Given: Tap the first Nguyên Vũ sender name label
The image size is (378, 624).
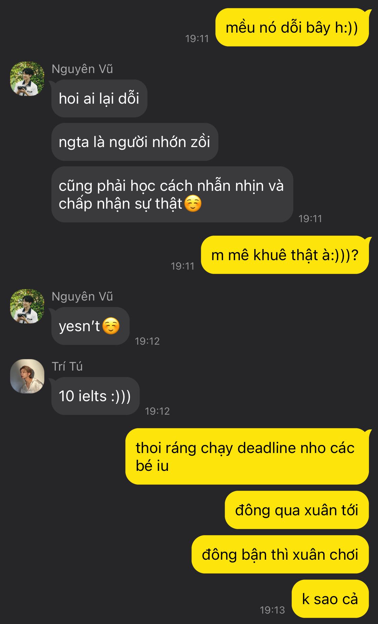Looking at the screenshot, I should coord(82,69).
